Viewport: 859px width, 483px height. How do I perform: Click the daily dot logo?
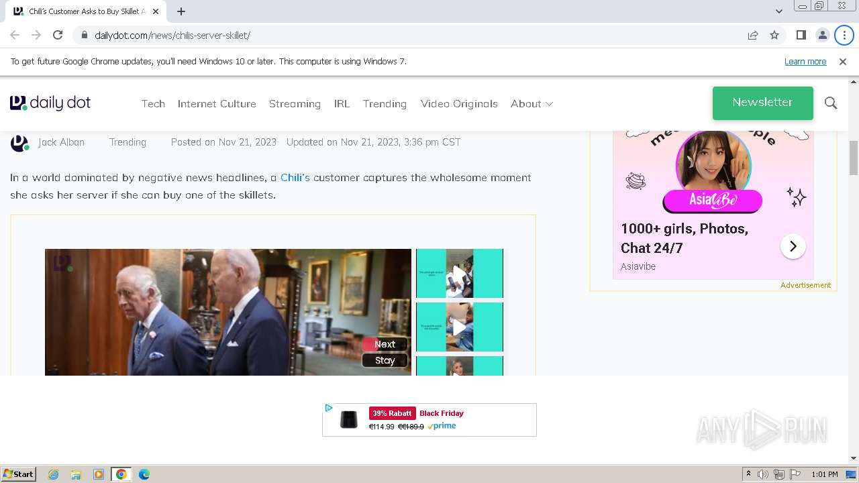(50, 103)
